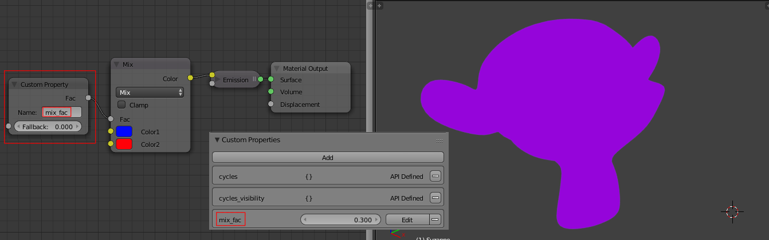Click API Defined text for cycles
Viewport: 769px width, 240px height.
click(x=406, y=177)
